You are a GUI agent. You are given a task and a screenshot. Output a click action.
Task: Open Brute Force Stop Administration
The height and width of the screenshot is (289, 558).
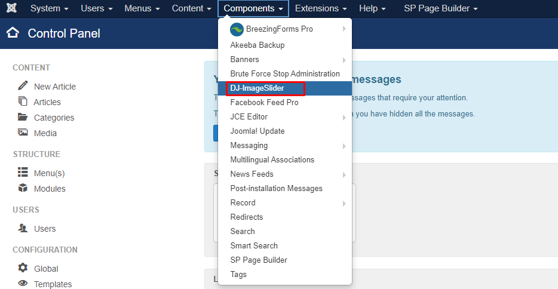click(285, 73)
